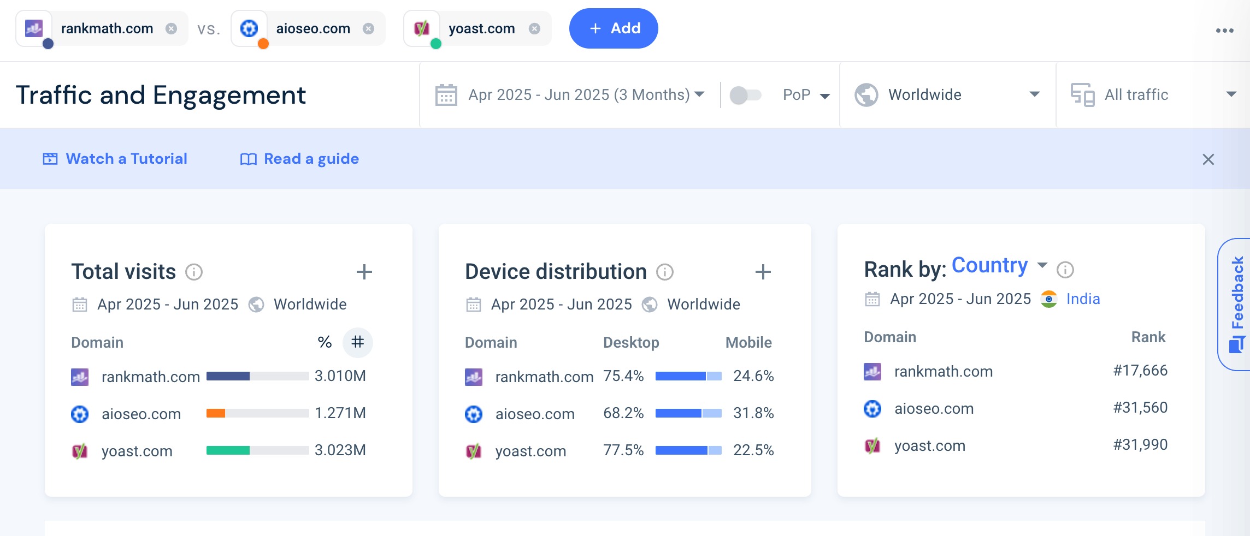1250x536 pixels.
Task: Toggle the PoP comparison switch
Action: pos(746,95)
